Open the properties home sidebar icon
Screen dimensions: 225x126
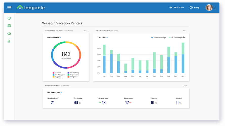(x=9, y=34)
